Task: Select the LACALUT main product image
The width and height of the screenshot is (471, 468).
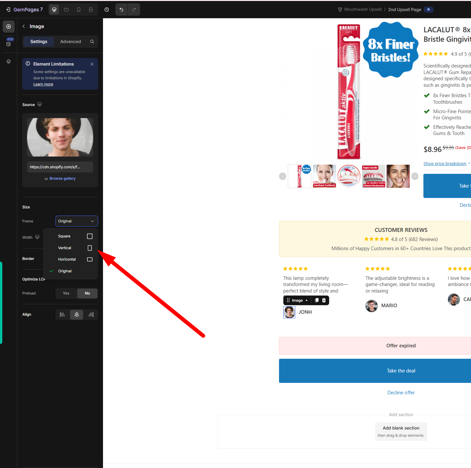Action: click(349, 91)
